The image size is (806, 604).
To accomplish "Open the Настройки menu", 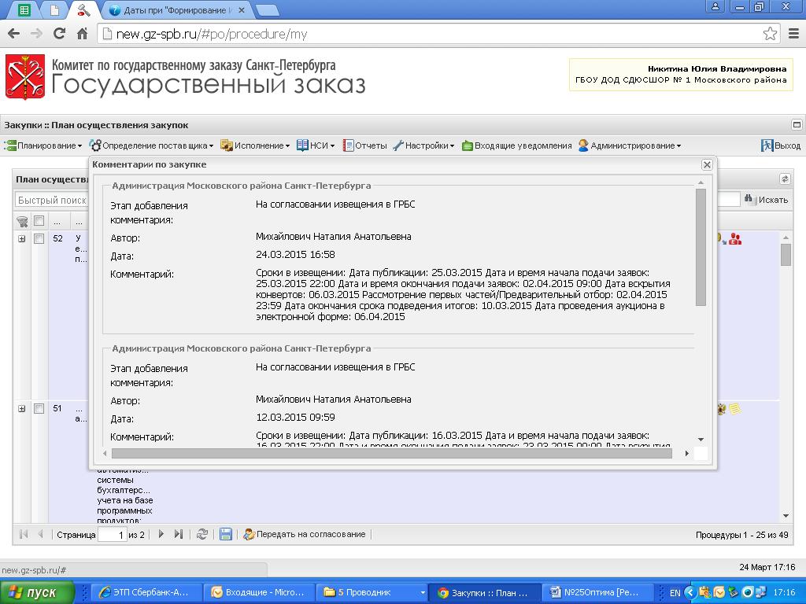I will 423,145.
